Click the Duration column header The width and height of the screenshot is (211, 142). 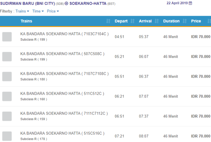(x=171, y=21)
